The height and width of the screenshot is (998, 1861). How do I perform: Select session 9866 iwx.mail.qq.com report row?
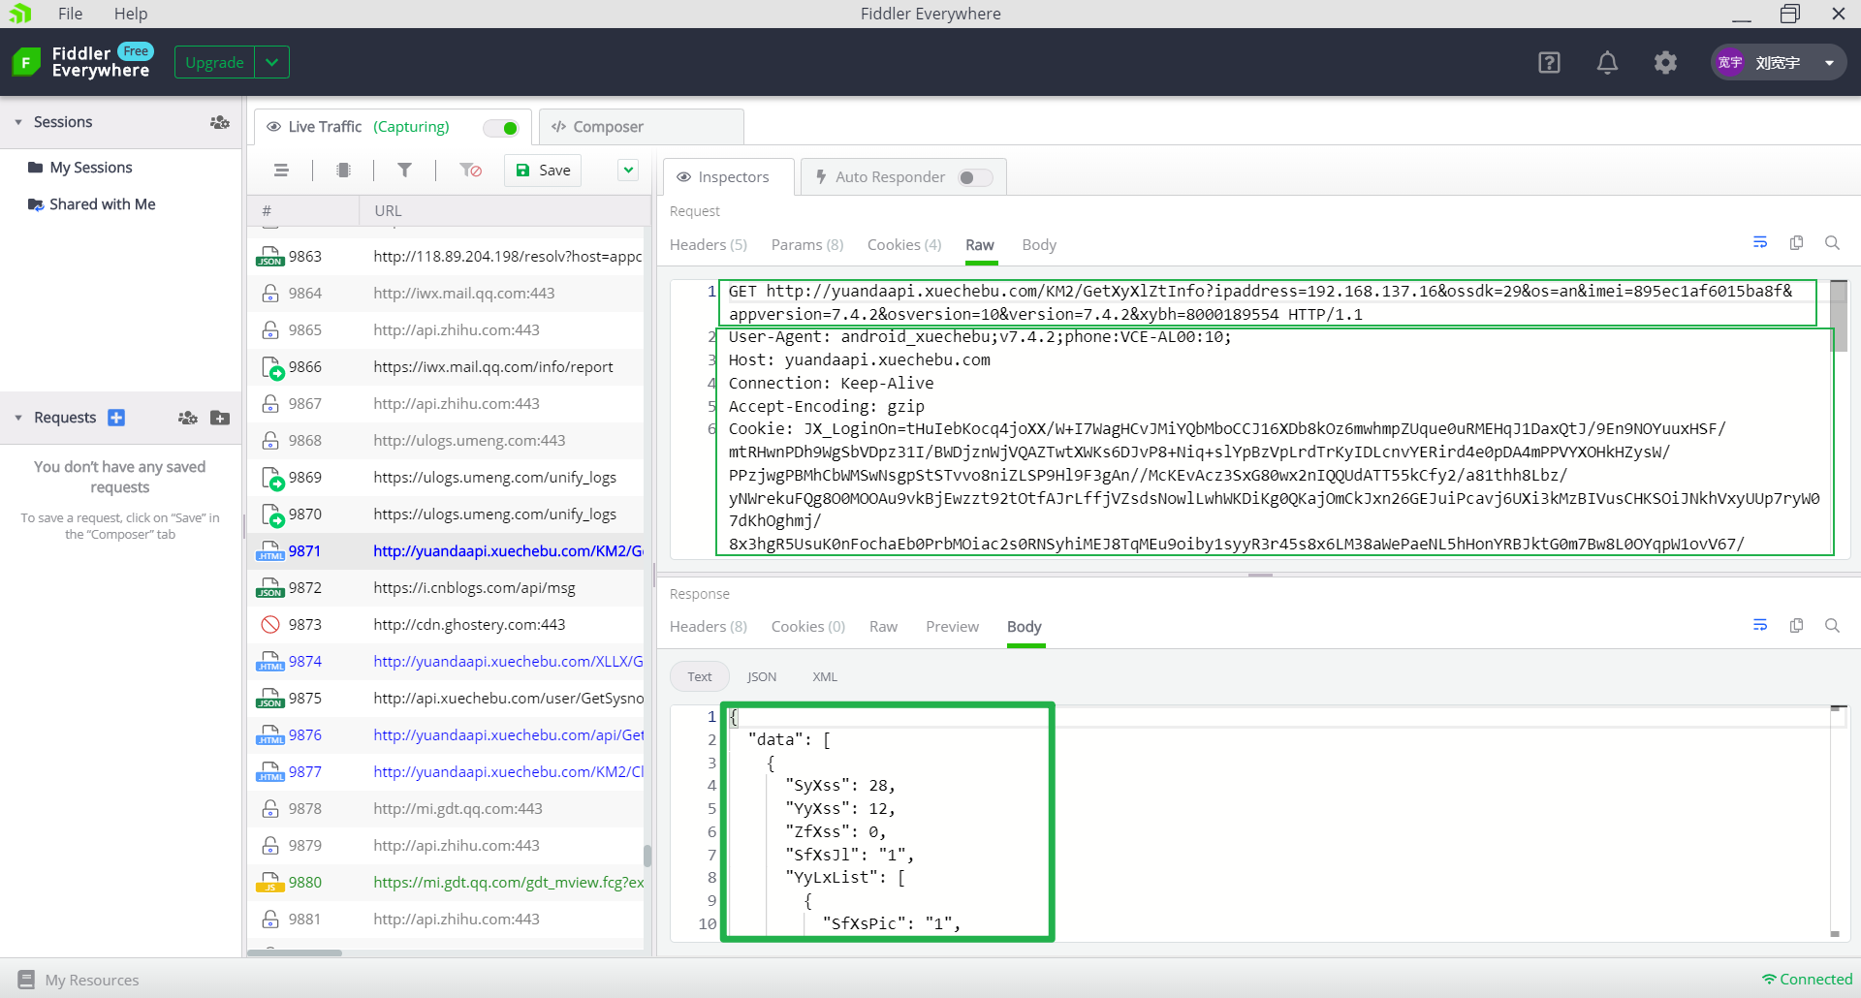pos(446,367)
